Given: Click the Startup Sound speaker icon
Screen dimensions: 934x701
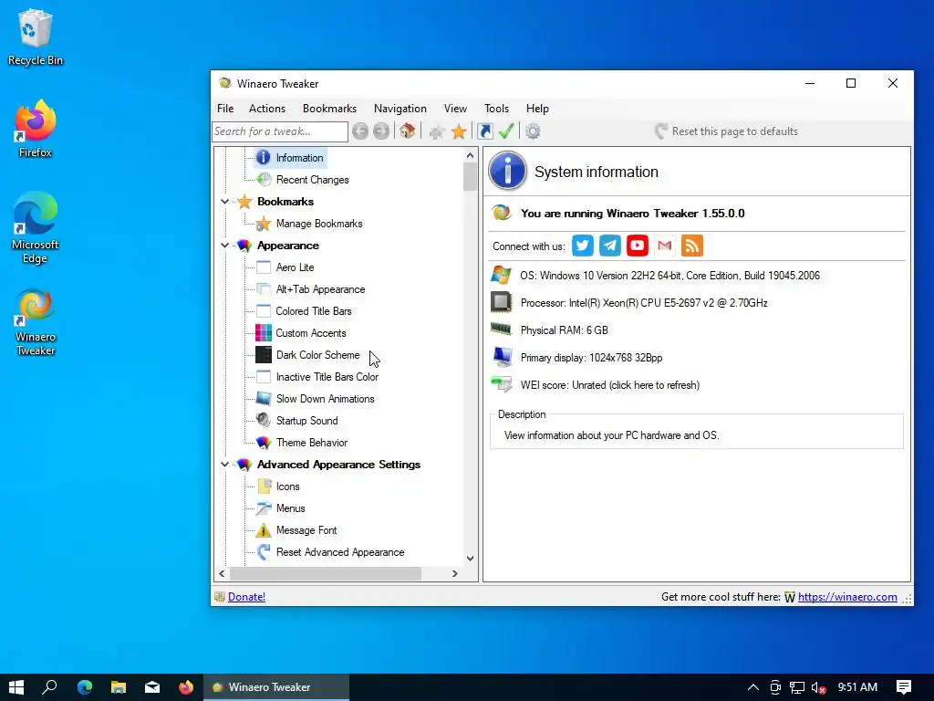Looking at the screenshot, I should tap(264, 420).
